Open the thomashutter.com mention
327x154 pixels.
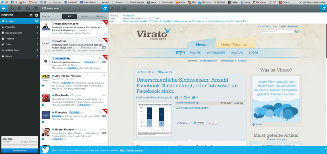[x=74, y=29]
